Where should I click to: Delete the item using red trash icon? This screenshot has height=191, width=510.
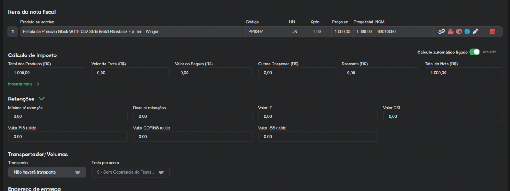coord(492,31)
